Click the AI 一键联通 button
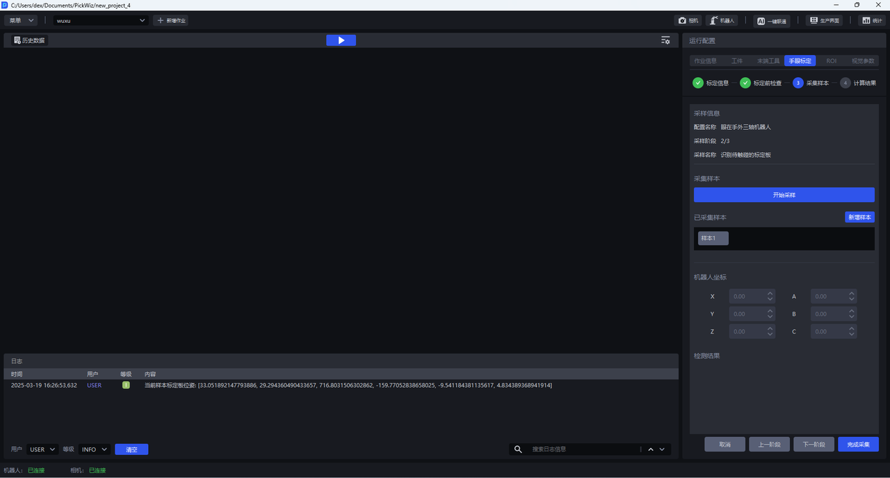The height and width of the screenshot is (478, 890). [771, 21]
